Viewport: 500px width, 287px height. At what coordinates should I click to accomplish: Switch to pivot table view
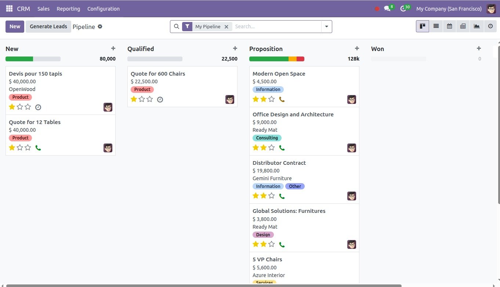point(463,26)
